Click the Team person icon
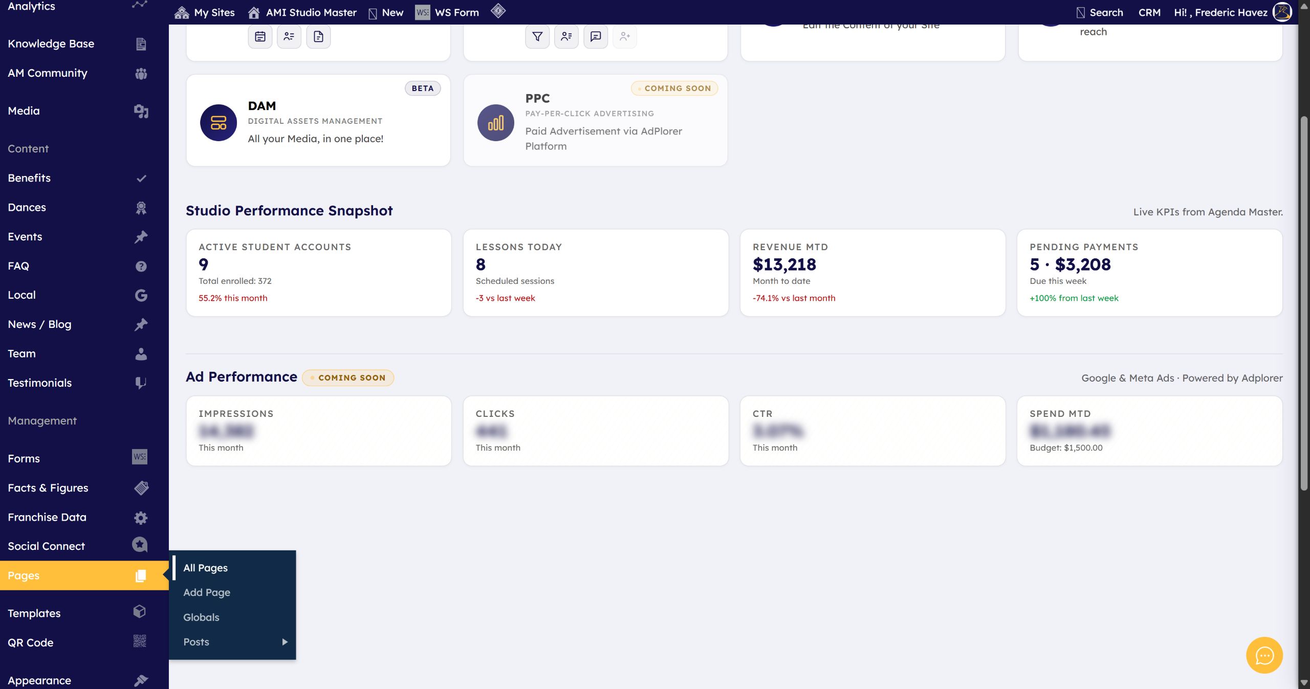 tap(141, 353)
